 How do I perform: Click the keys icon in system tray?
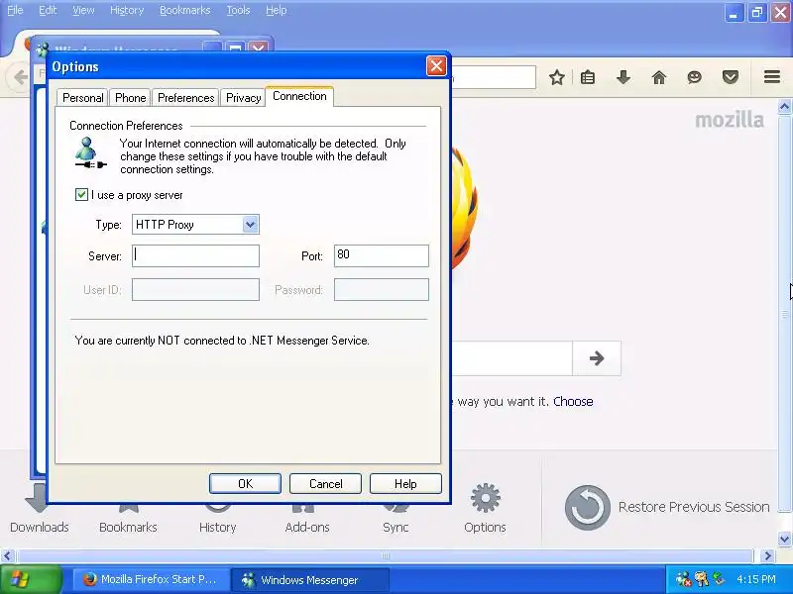(702, 579)
